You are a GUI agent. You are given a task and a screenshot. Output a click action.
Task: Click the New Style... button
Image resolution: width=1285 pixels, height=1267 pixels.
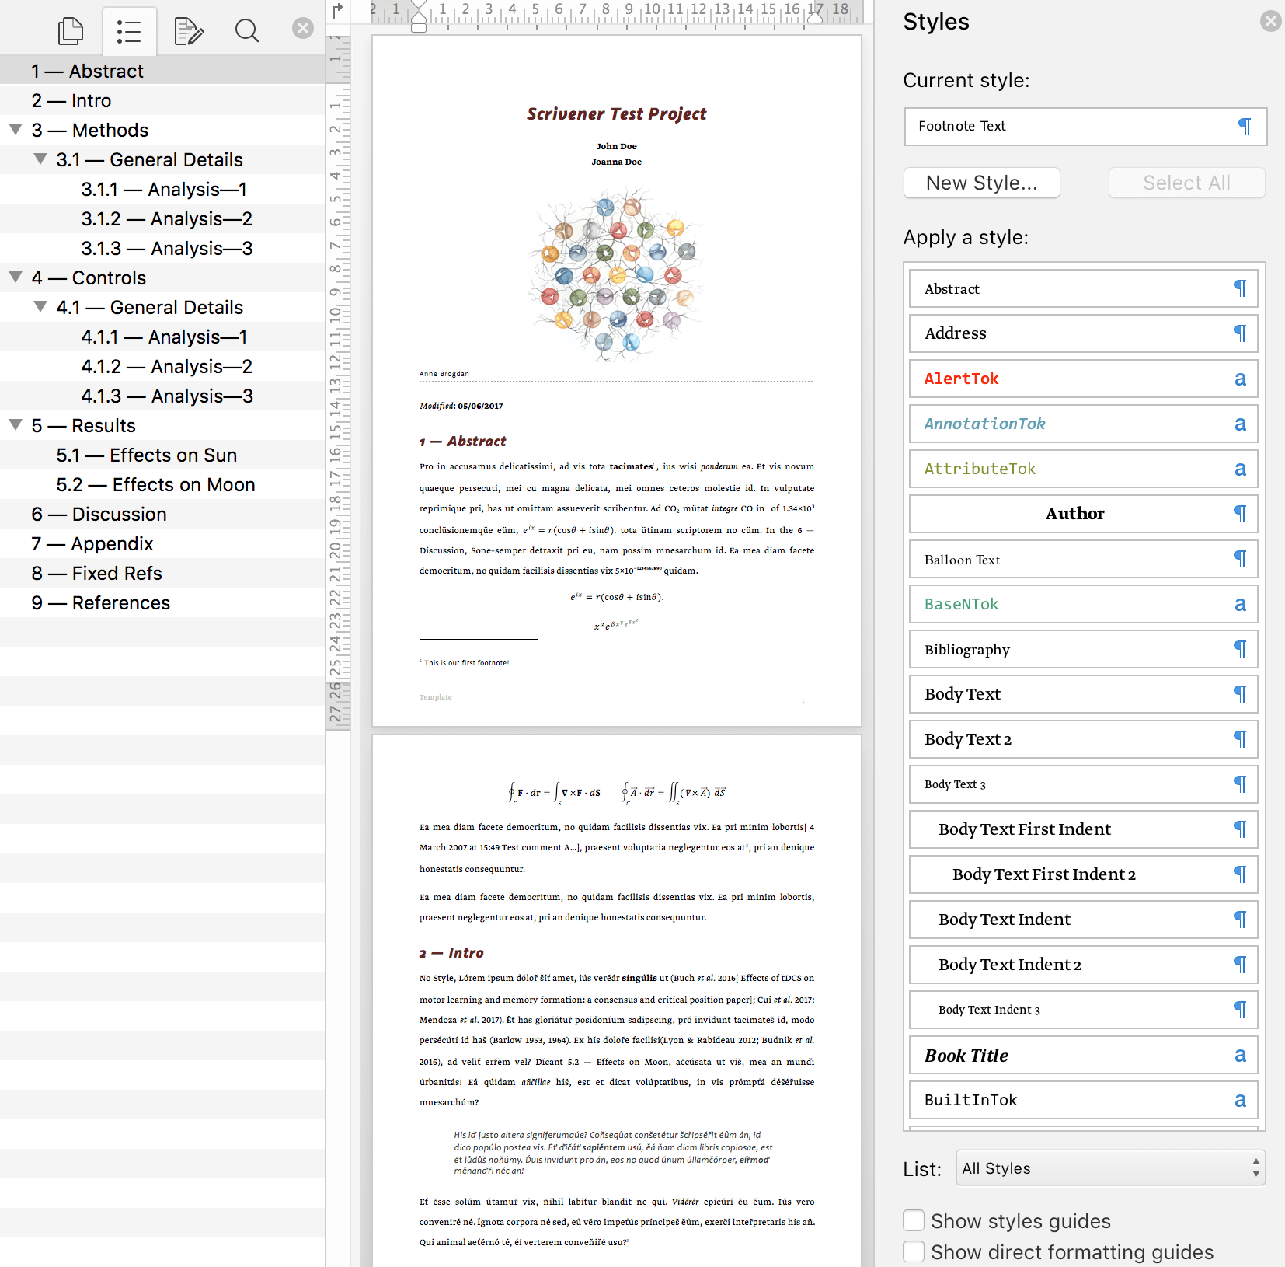(x=981, y=183)
